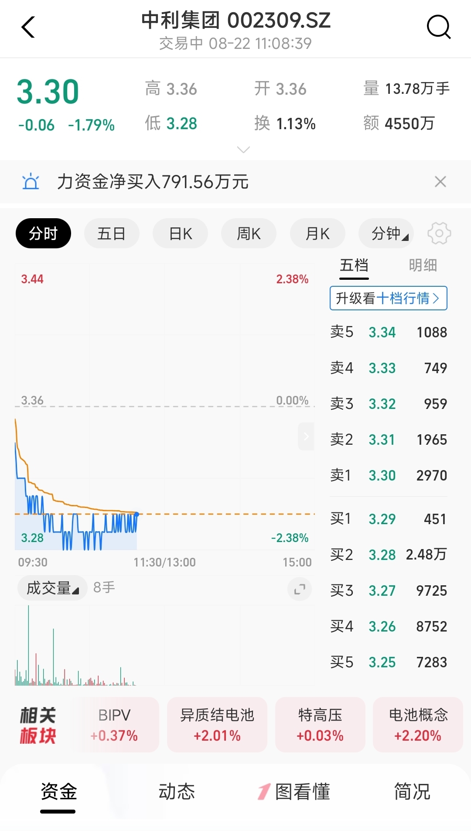Open 异质结电池 sector card
Screen dimensions: 471x831
point(217,725)
